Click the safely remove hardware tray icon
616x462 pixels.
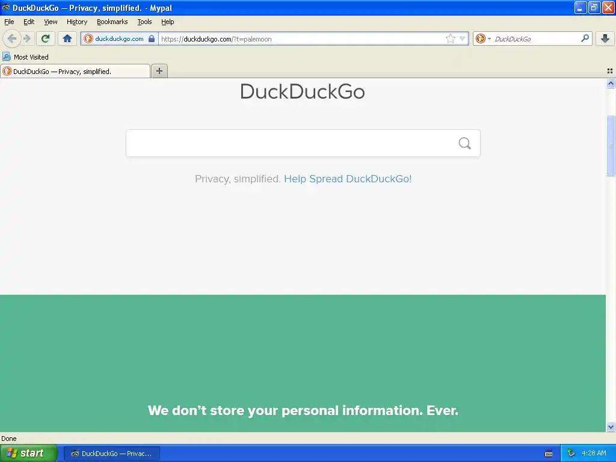point(571,454)
